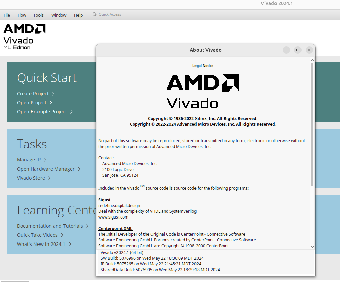Minimize the About Vivado dialog
This screenshot has height=282, width=340.
[286, 50]
